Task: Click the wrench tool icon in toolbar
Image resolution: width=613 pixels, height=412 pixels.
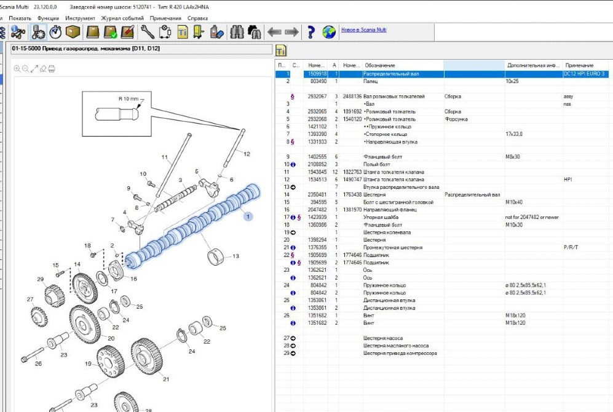Action: click(148, 32)
